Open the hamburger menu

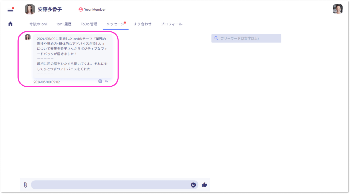[x=10, y=10]
